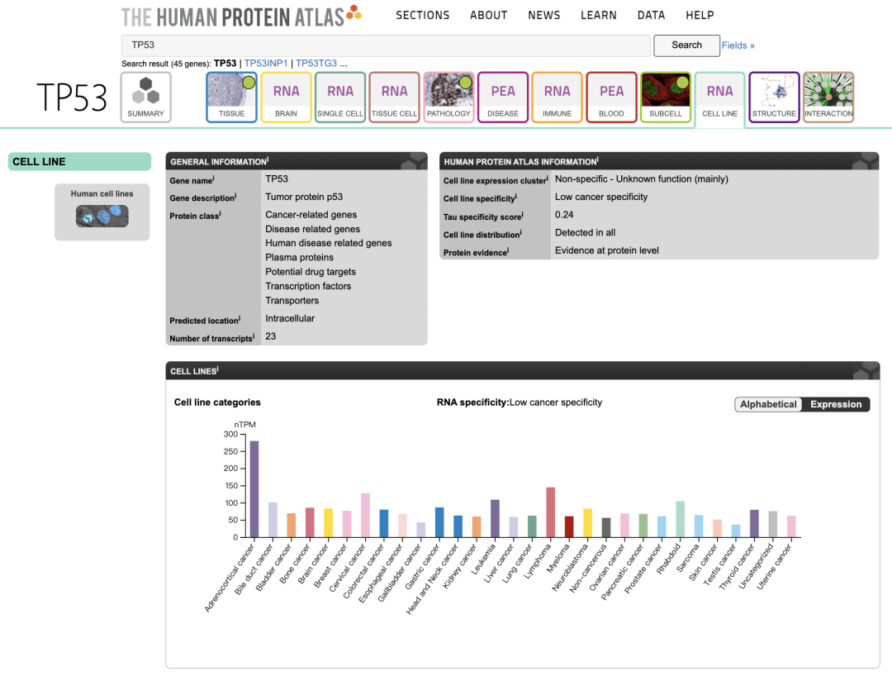This screenshot has width=892, height=676.
Task: Click the HUMAN PROTEIN ATLAS INFORMATION info mark
Action: point(598,159)
